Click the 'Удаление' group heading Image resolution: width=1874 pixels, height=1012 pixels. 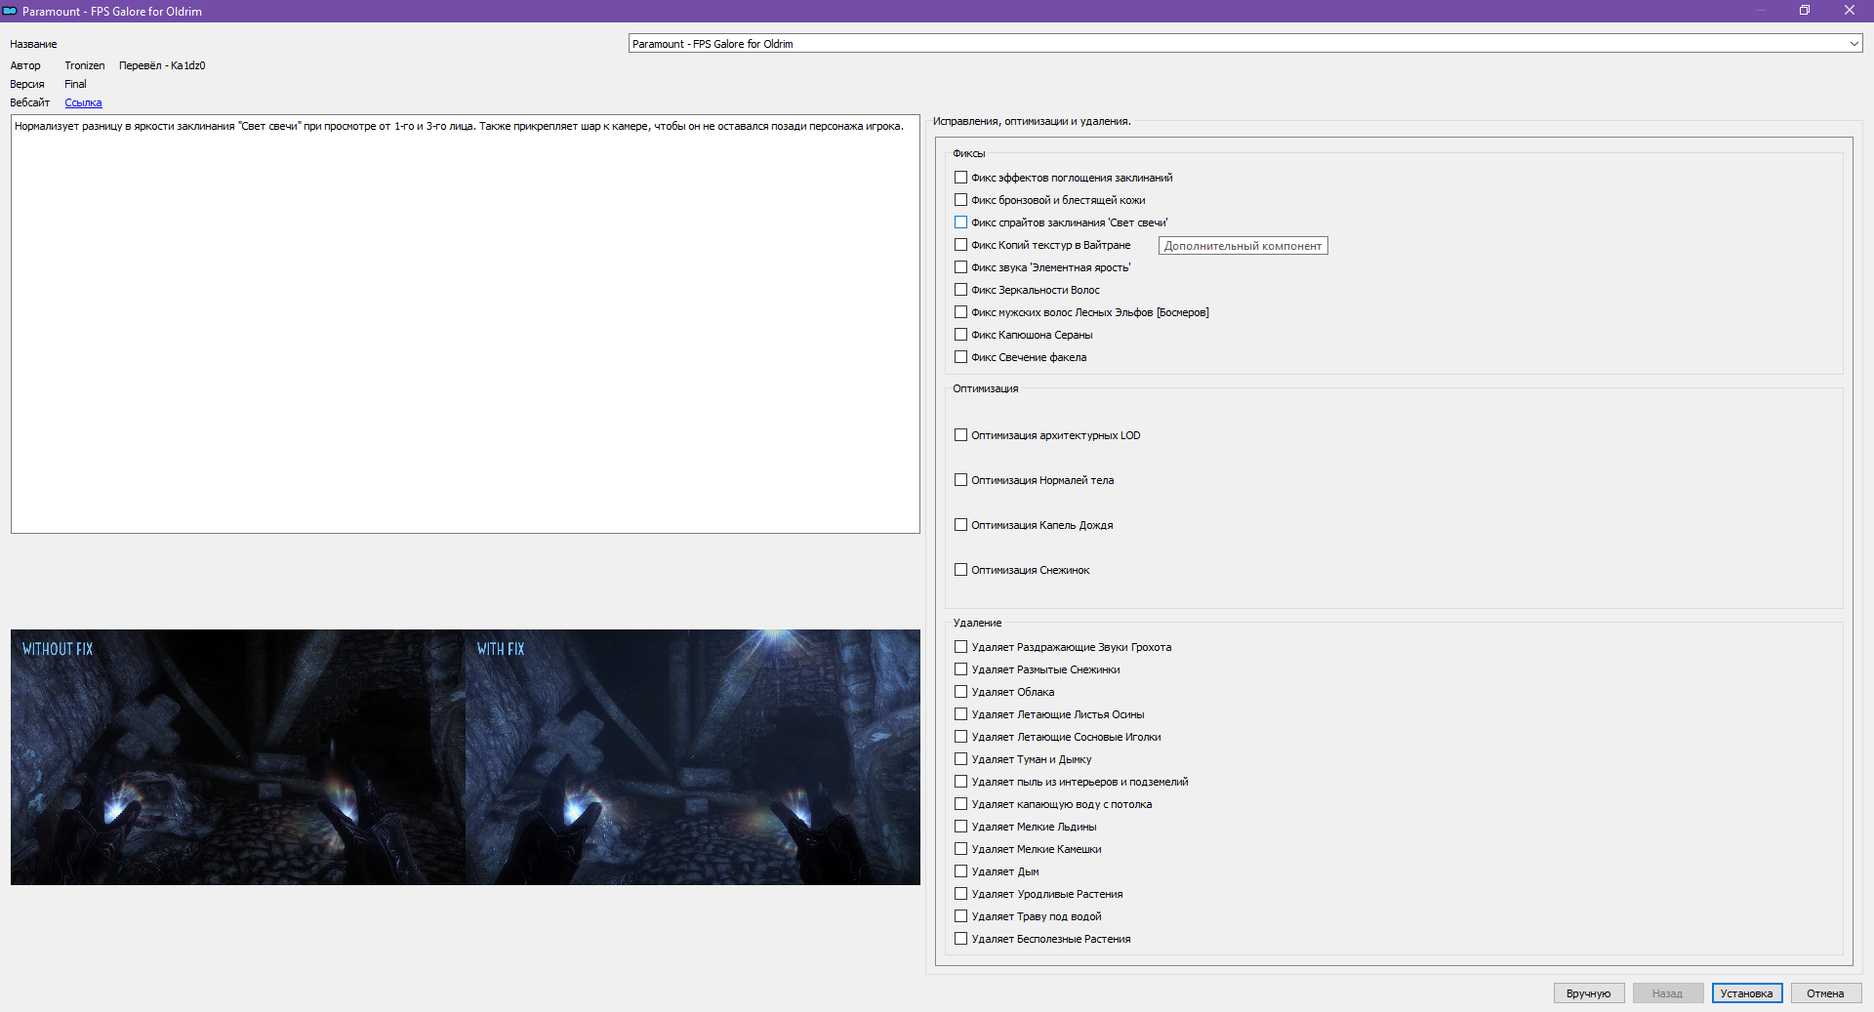(977, 623)
